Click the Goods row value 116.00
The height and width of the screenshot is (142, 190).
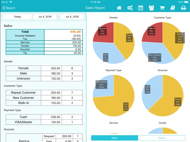tap(76, 46)
